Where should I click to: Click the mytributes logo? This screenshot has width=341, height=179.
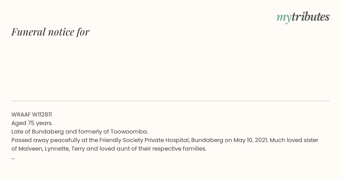303,17
